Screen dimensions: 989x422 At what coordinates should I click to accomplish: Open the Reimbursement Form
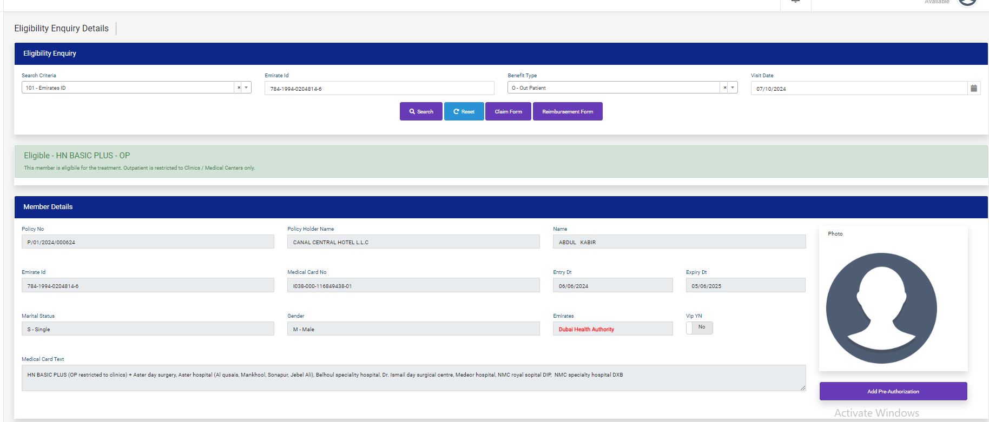point(568,111)
